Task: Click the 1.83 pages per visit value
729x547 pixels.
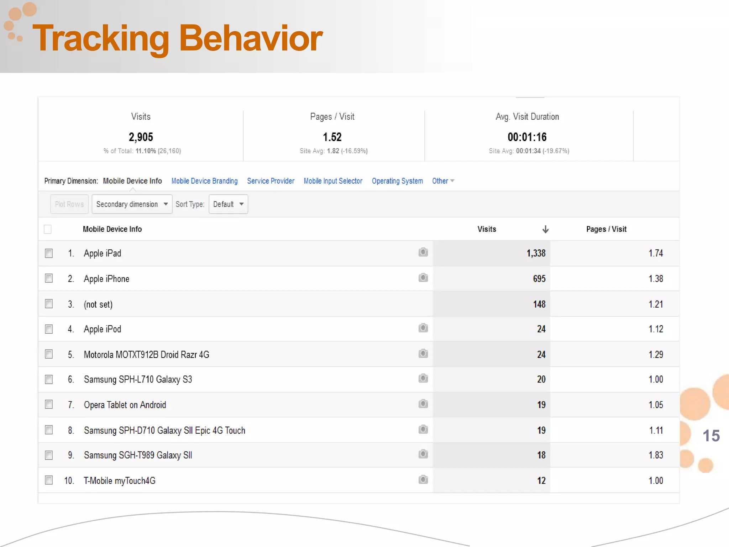Action: click(x=656, y=455)
